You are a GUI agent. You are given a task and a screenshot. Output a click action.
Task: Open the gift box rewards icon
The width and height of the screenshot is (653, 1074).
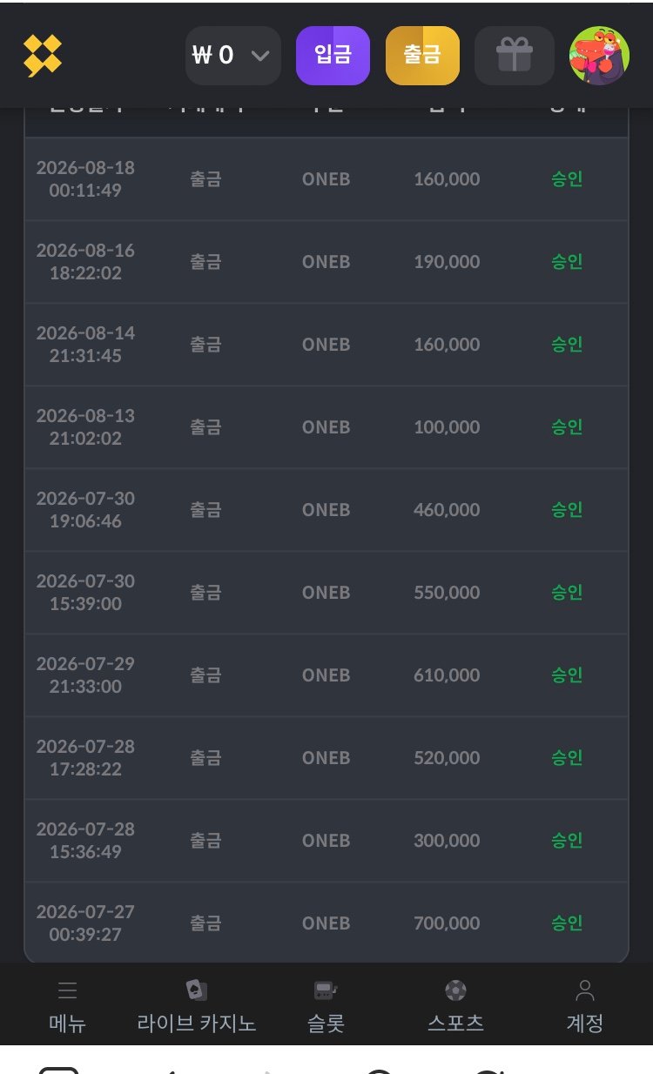click(x=514, y=56)
